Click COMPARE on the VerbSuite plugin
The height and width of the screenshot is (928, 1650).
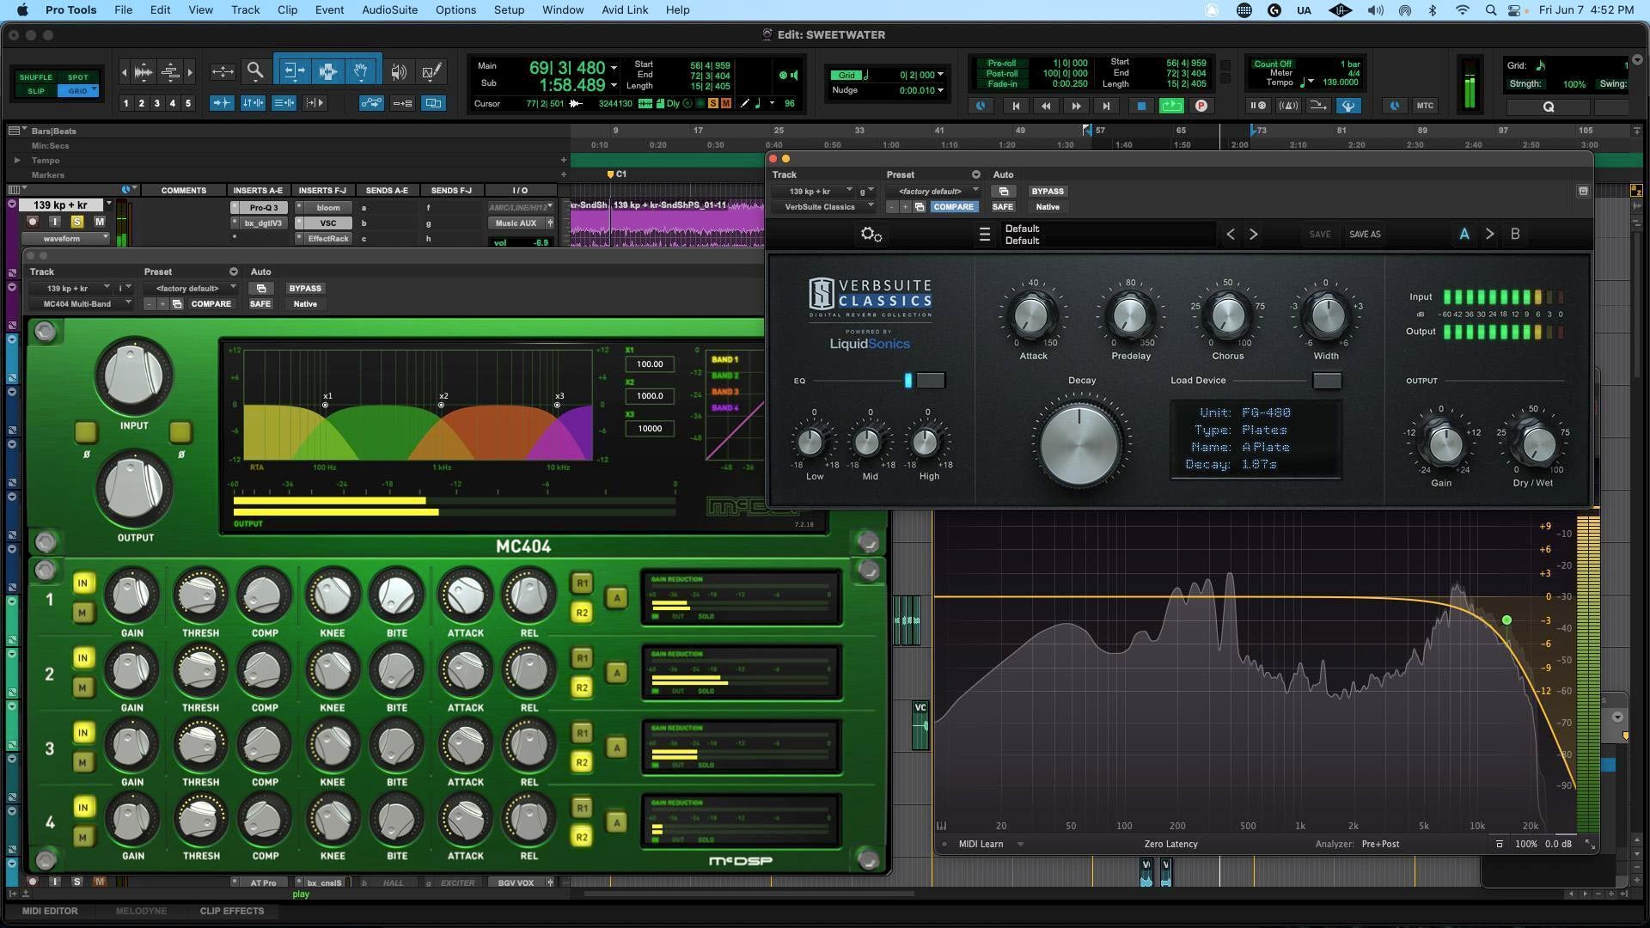954,206
